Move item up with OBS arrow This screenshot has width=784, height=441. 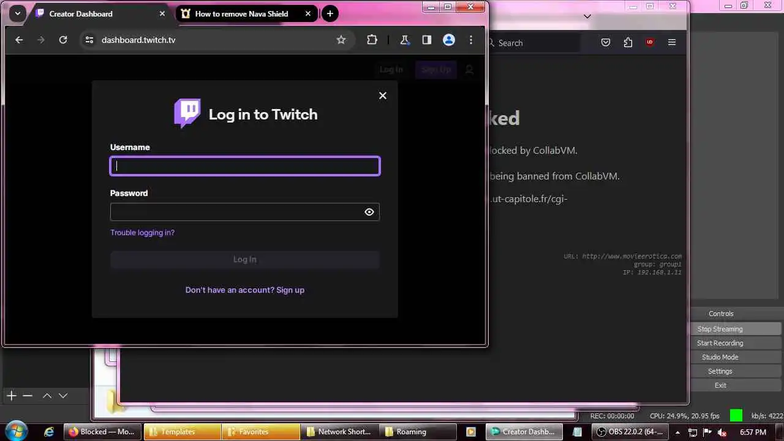click(47, 396)
